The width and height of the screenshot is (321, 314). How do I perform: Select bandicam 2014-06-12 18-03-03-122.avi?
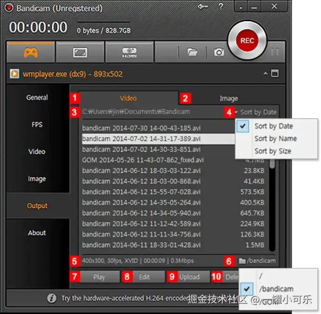tap(141, 171)
